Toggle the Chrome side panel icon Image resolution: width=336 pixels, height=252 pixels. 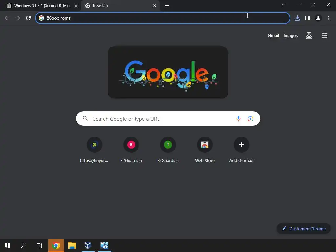[308, 18]
